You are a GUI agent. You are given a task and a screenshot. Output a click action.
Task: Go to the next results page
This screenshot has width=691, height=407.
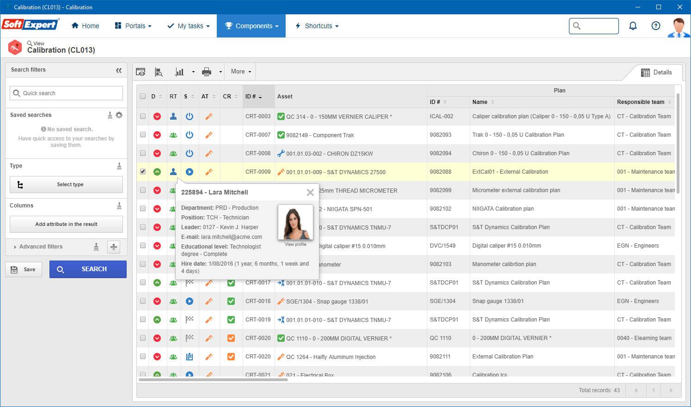[671, 390]
